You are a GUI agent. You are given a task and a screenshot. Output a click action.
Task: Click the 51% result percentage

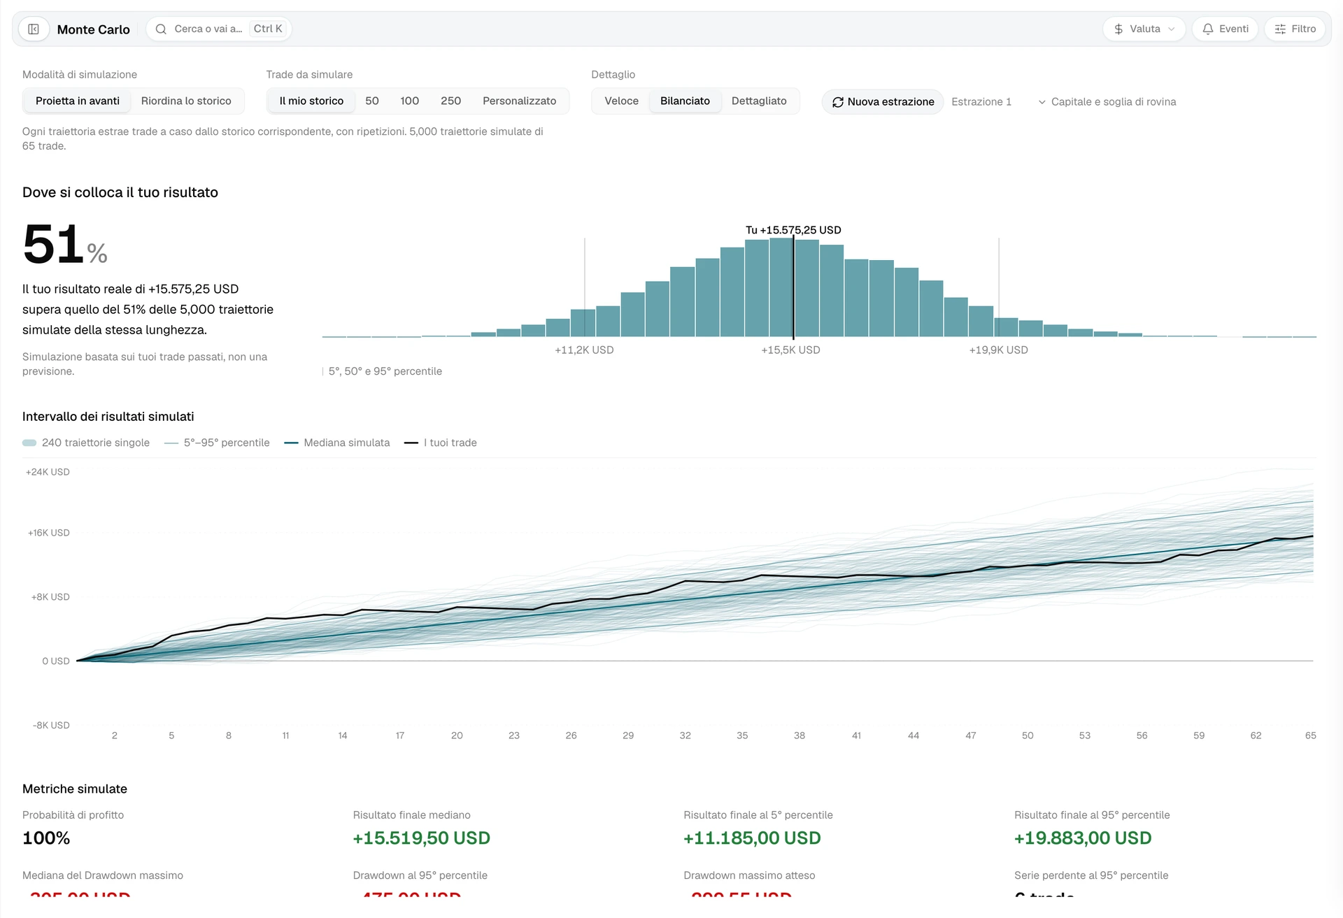coord(65,245)
